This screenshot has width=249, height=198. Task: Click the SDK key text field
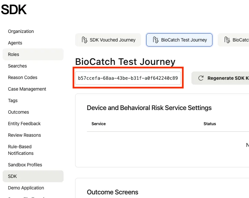click(128, 78)
